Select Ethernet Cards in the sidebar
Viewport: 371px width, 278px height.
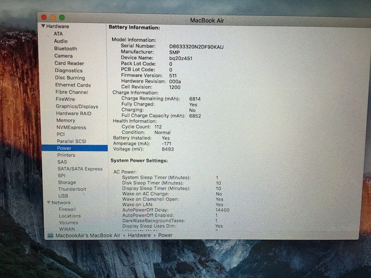coord(73,85)
